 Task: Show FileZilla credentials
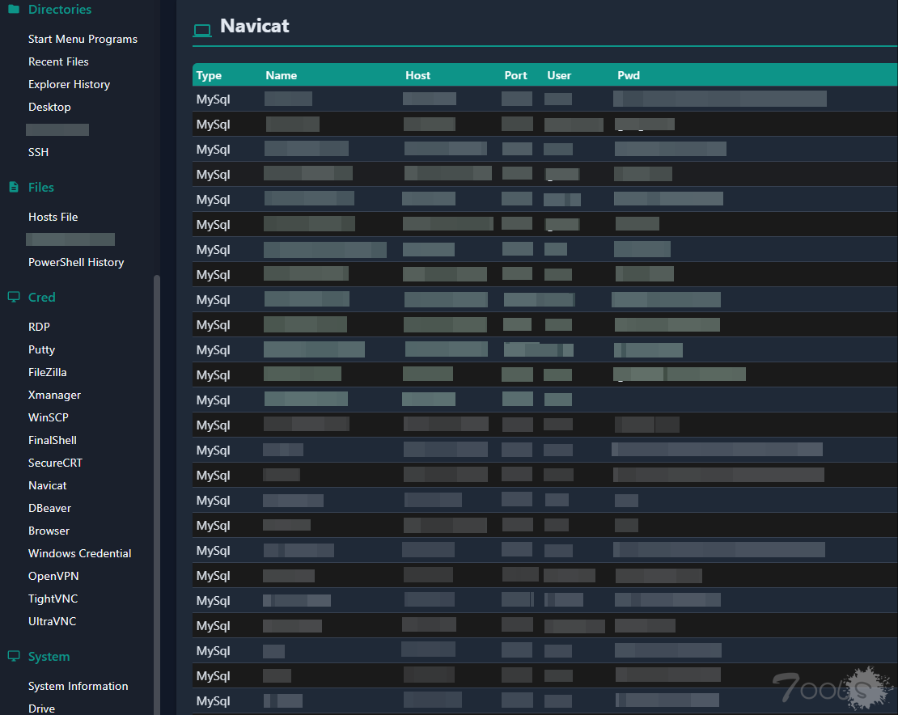point(48,372)
